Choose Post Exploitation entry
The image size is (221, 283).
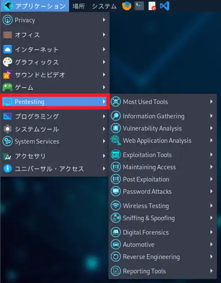point(162,179)
